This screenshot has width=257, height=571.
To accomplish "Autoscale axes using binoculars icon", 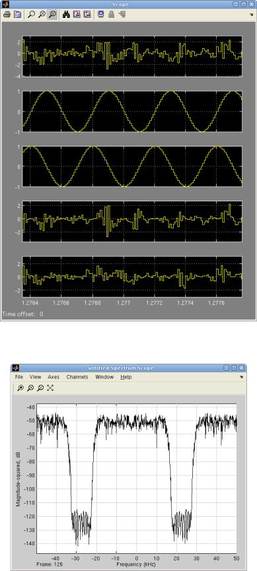I will coord(66,15).
